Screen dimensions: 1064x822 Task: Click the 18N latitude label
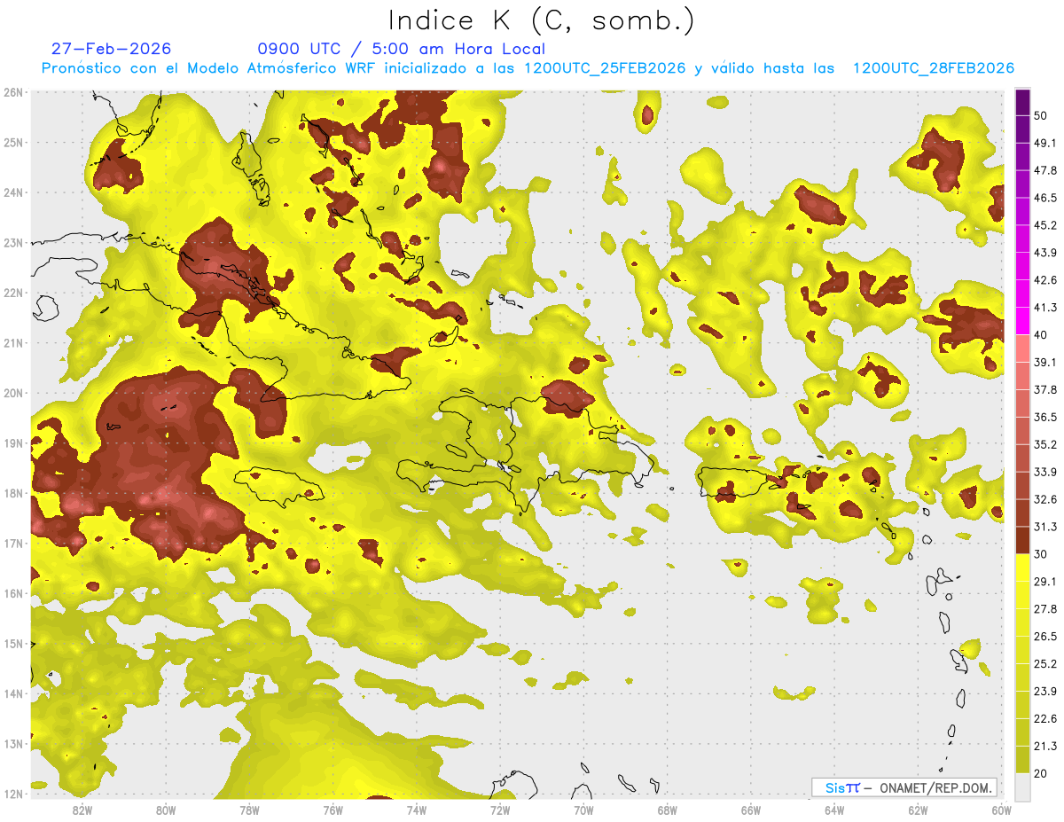[13, 493]
